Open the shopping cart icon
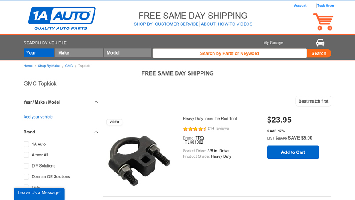Screen dimensions: 355x200 [323, 22]
